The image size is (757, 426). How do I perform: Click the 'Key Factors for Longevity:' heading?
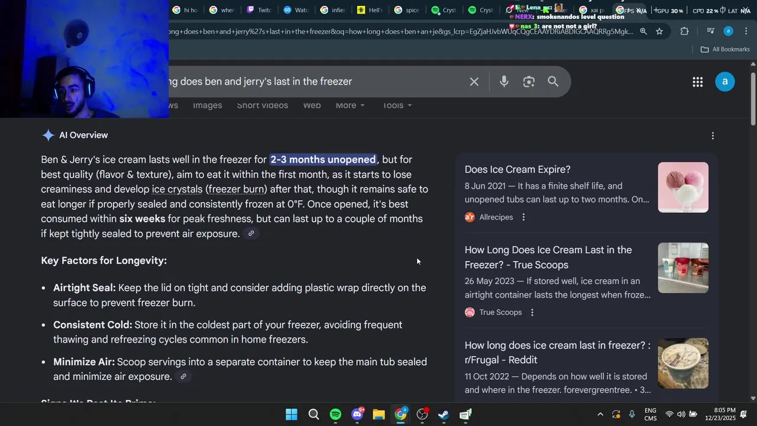(x=104, y=261)
